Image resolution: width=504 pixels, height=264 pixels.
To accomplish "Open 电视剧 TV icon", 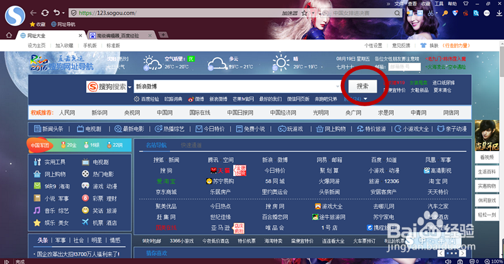I will point(80,129).
